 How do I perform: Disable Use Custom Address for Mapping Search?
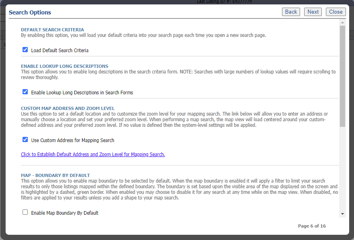[25, 139]
